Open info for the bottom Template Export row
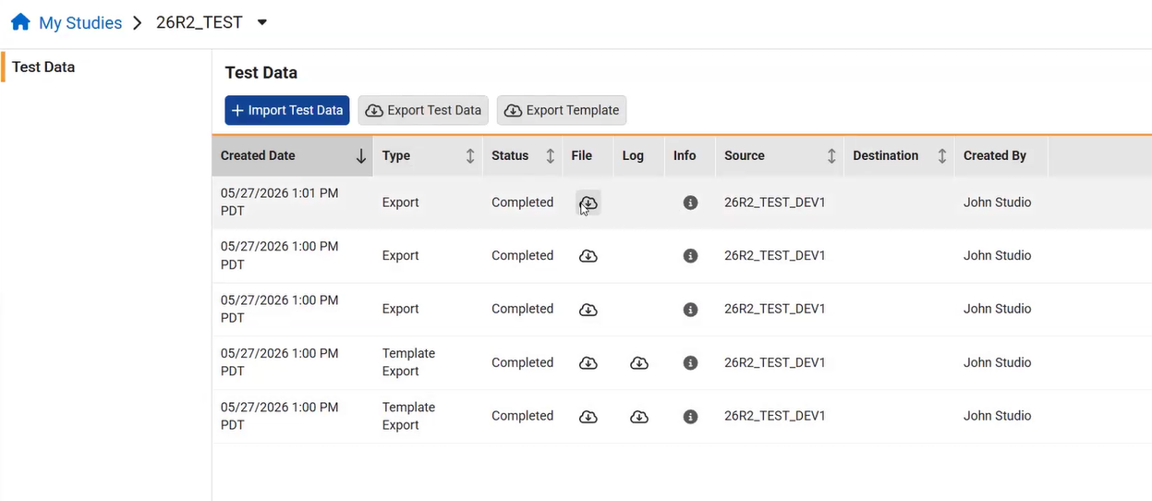Image resolution: width=1152 pixels, height=501 pixels. click(690, 417)
